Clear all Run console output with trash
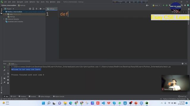Screen dimensions: 190x106 (8, 83)
